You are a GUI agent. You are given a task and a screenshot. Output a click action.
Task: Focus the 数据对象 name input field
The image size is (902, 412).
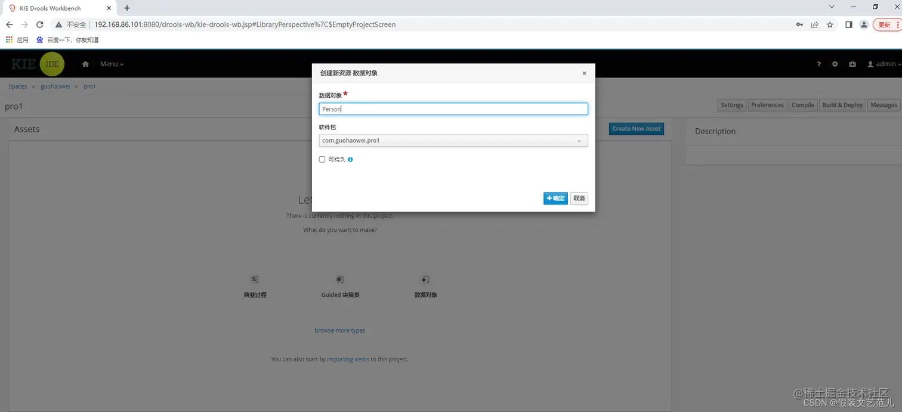(453, 109)
